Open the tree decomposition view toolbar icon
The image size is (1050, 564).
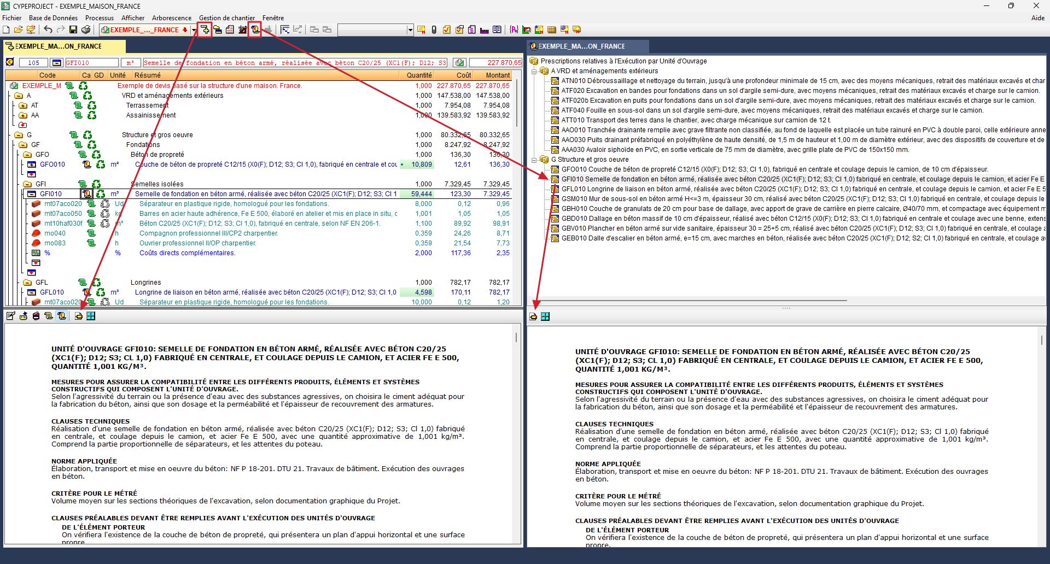pos(205,30)
